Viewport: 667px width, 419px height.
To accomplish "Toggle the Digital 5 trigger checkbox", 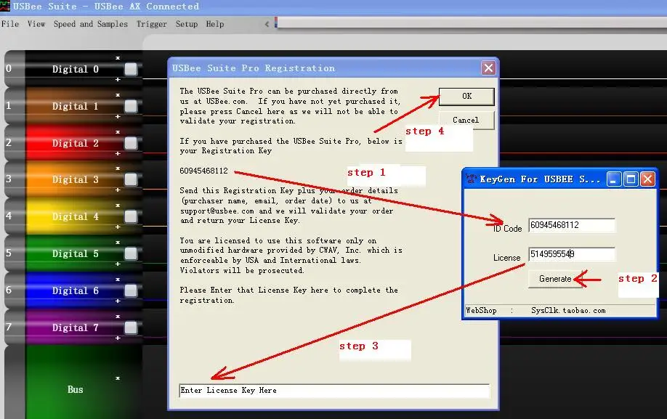I will click(x=131, y=253).
